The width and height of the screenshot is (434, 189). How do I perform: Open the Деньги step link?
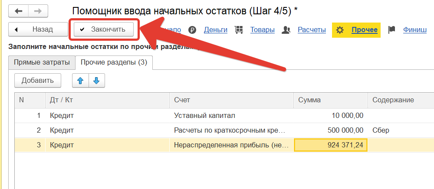point(216,30)
